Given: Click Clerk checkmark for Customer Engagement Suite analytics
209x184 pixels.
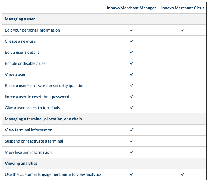Looking at the screenshot, I should coord(183,174).
